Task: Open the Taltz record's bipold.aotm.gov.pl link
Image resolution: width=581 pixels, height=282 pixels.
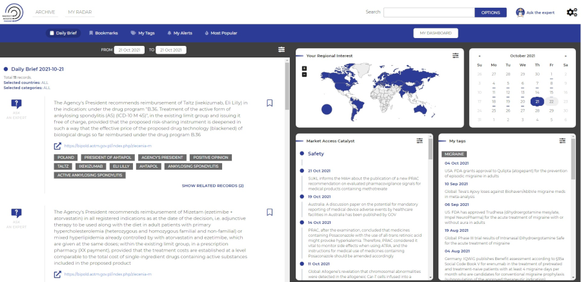Action: 108,146
